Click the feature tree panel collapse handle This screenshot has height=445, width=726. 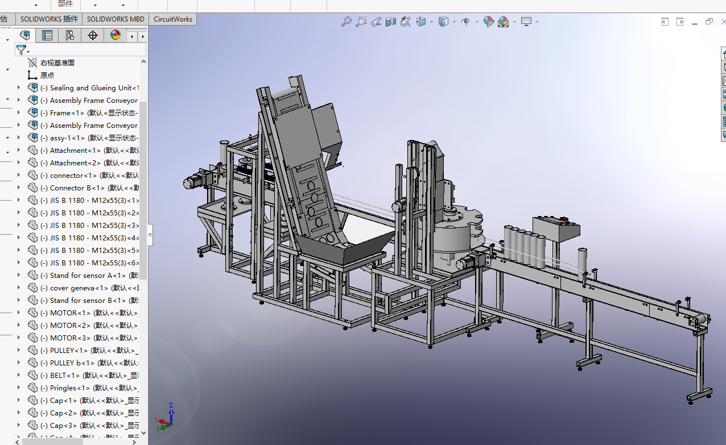click(151, 234)
